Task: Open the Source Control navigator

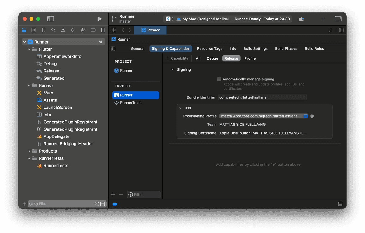Action: click(x=34, y=30)
